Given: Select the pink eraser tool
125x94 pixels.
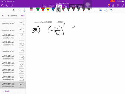Looking at the screenshot, I should pos(31,9).
